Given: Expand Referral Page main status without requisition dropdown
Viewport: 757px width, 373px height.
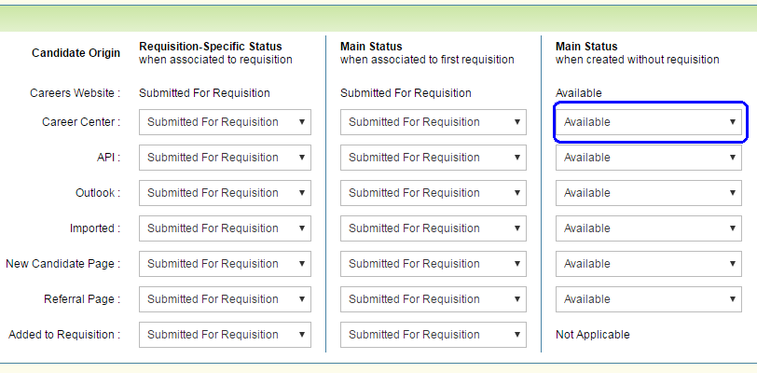Looking at the screenshot, I should click(649, 299).
